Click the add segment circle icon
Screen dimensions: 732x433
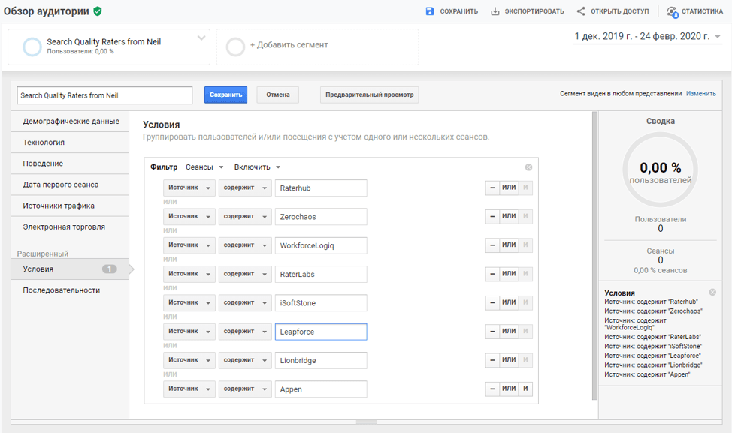(235, 47)
